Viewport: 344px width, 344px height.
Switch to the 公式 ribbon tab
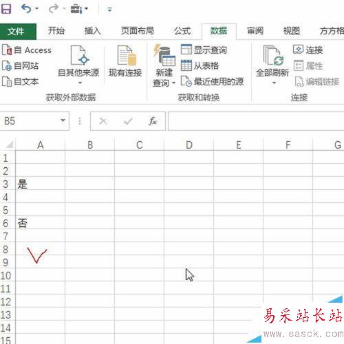[x=182, y=31]
